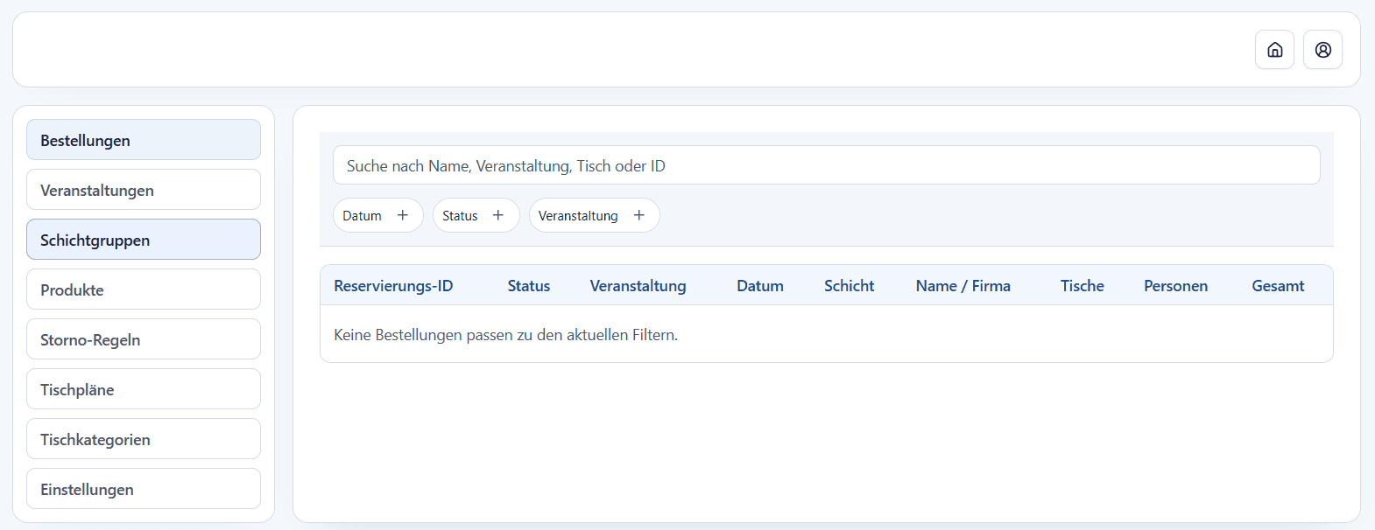This screenshot has height=530, width=1375.
Task: Navigate to Tischpläne
Action: 144,389
